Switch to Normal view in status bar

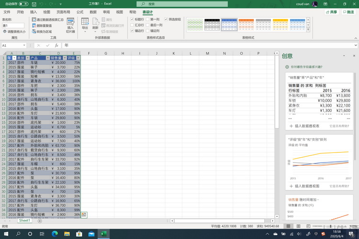[x=288, y=226]
